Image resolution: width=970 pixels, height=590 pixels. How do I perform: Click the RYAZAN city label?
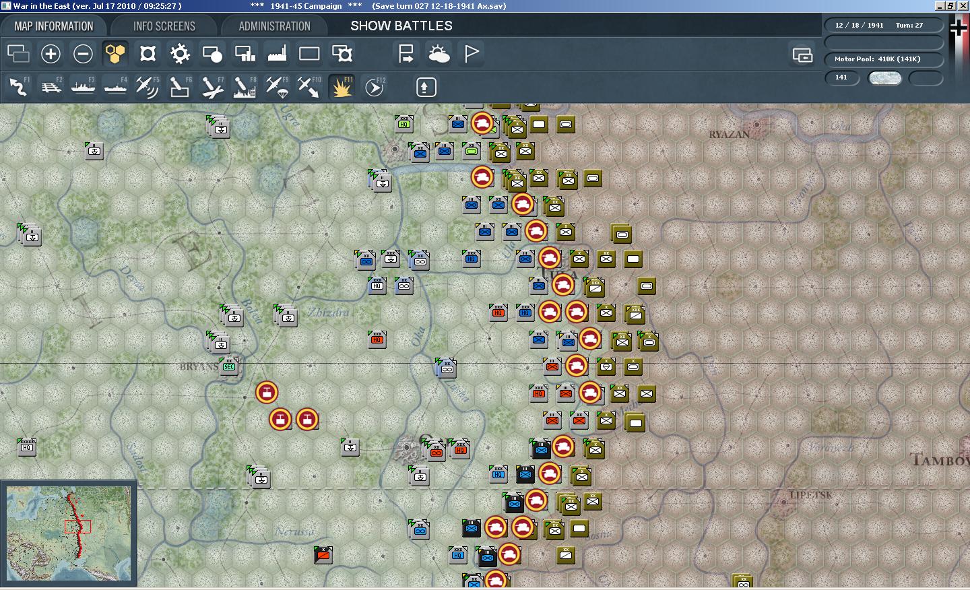click(730, 135)
